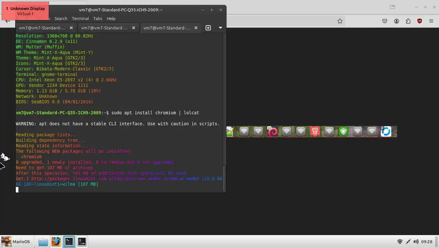Click the 'Memory: 1.13 GiB / 5.78 GiB' line

(x=58, y=91)
